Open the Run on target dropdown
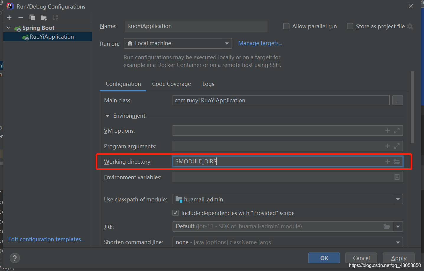The width and height of the screenshot is (424, 271). 178,43
